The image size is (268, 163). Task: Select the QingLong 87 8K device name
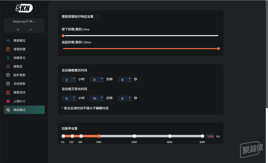(24, 21)
